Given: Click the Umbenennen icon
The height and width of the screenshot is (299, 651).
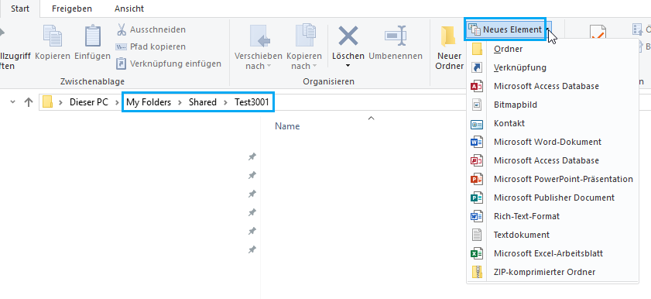Looking at the screenshot, I should click(x=396, y=36).
